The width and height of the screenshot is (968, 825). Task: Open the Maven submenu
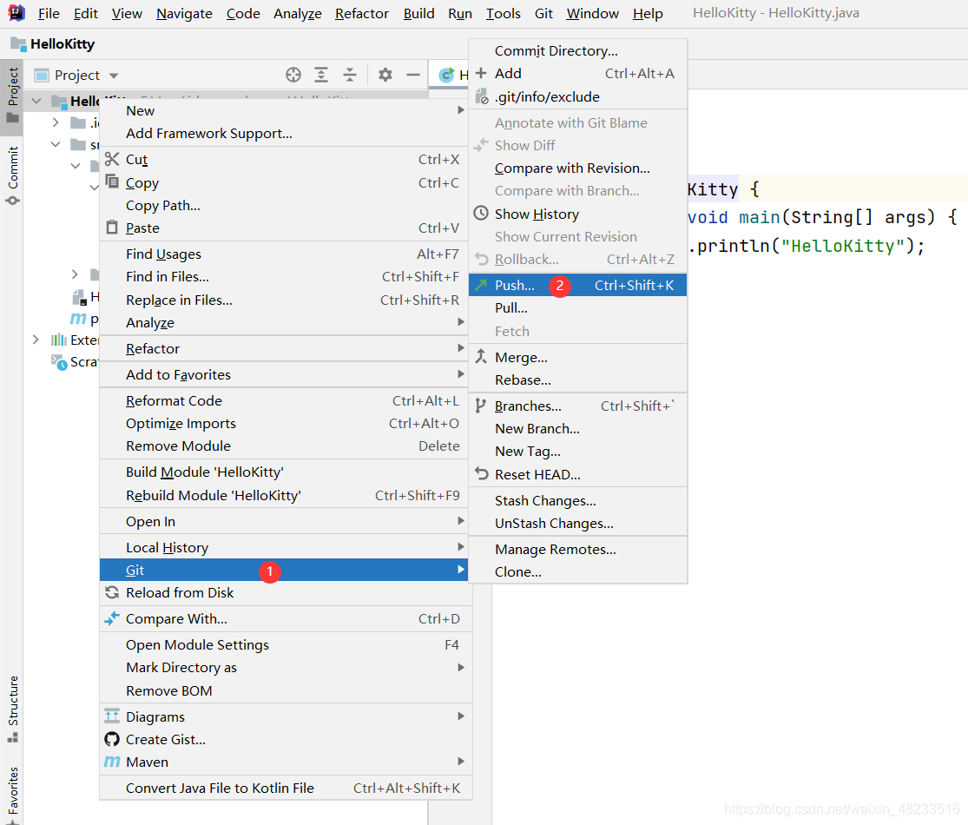point(286,762)
